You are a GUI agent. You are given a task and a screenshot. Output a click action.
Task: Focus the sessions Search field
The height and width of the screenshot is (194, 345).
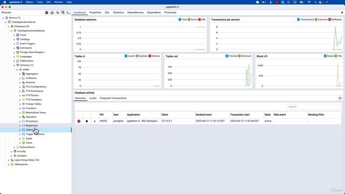(314, 107)
